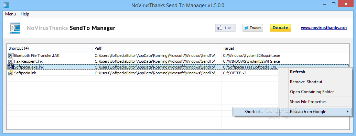Viewport: 356px width, 136px height.
Task: Open the Menu menu
Action: pos(10,14)
